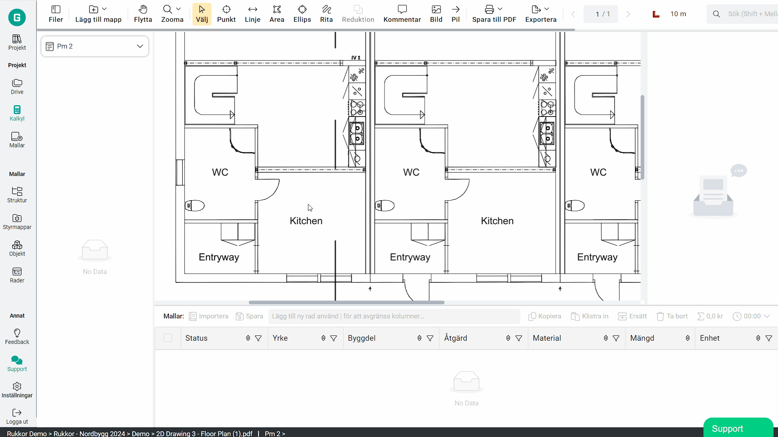Viewport: 778px width, 437px height.
Task: Go to the previous page arrow
Action: coord(573,14)
